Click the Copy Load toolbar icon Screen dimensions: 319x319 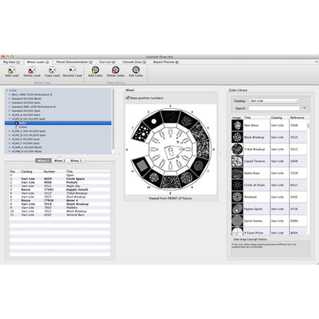point(52,70)
